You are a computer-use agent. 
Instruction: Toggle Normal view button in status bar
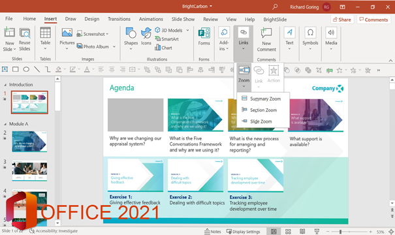pos(274,232)
